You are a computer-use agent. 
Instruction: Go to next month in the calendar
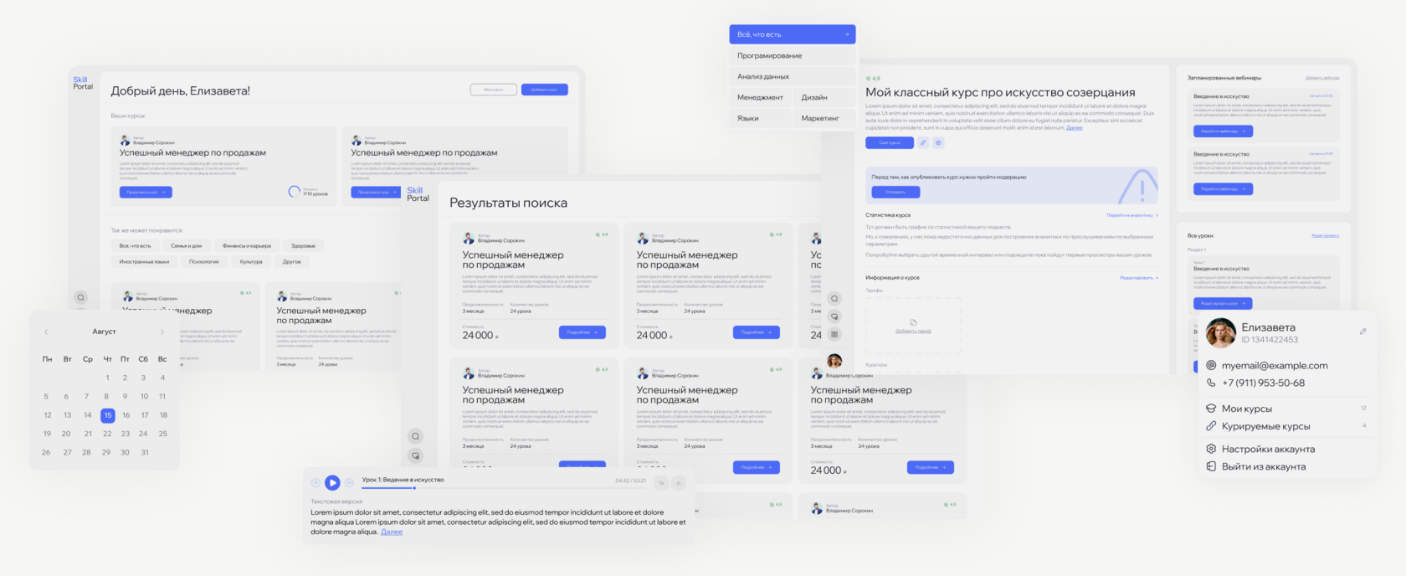pos(162,332)
